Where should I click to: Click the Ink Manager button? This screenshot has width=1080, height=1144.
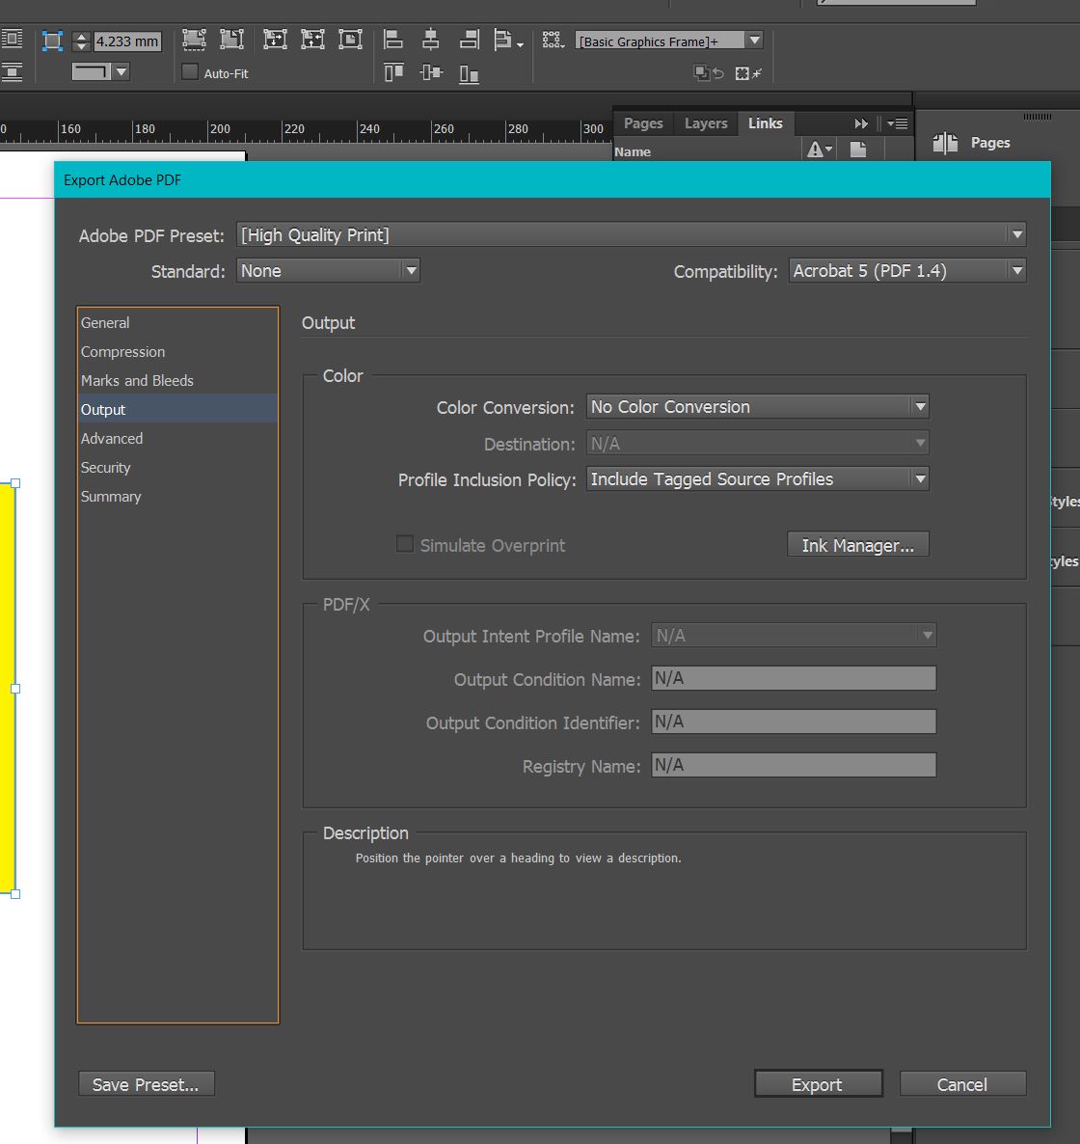coord(857,545)
